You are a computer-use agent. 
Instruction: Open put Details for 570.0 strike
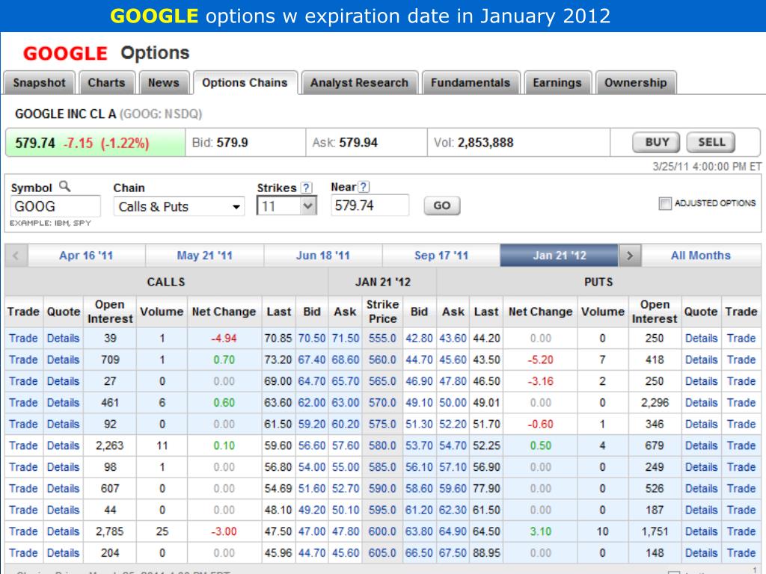click(701, 403)
